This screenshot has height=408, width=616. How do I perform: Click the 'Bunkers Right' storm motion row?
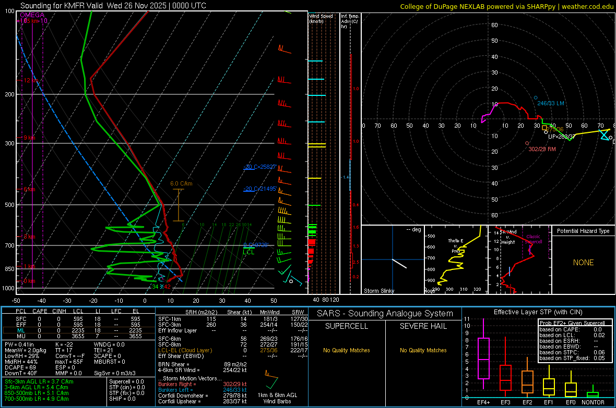click(x=203, y=384)
